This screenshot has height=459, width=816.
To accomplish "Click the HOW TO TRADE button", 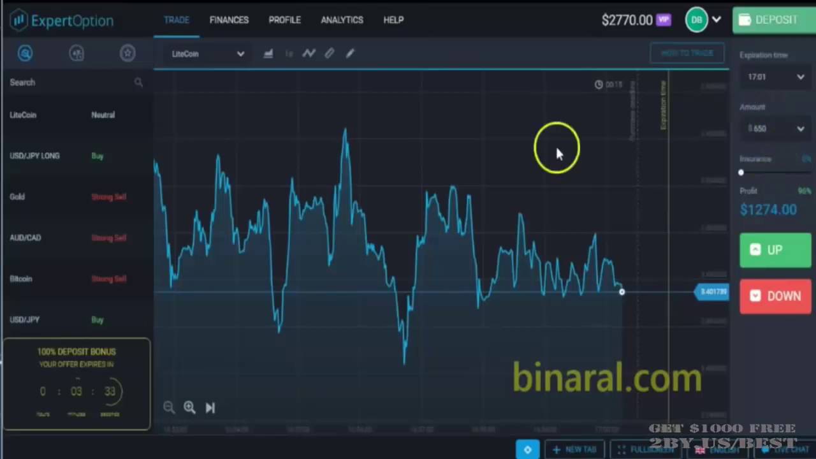I will (687, 53).
